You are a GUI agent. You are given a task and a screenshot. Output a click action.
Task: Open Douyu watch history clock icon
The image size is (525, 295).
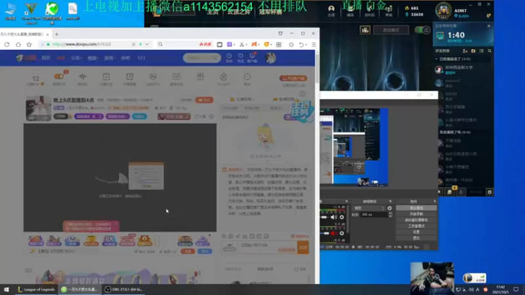229,56
